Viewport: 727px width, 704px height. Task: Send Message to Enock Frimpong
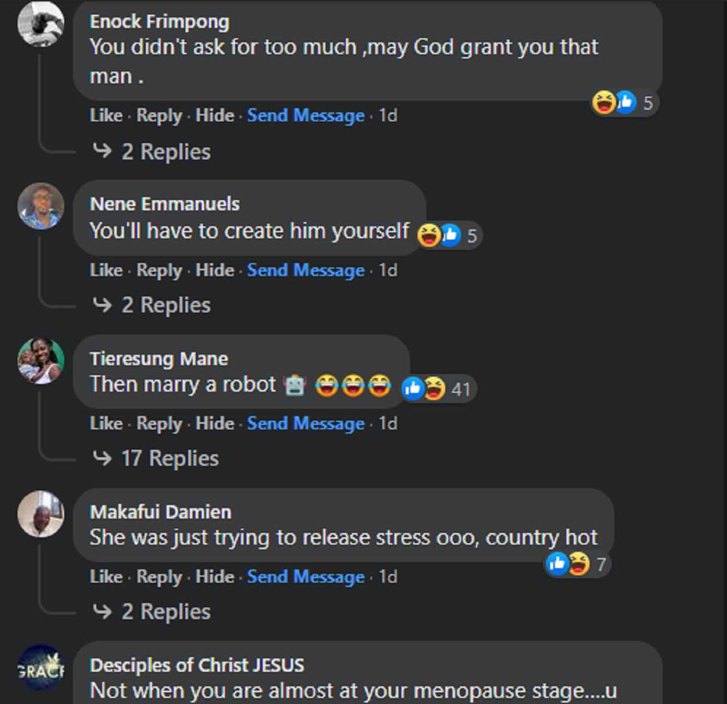[x=306, y=116]
